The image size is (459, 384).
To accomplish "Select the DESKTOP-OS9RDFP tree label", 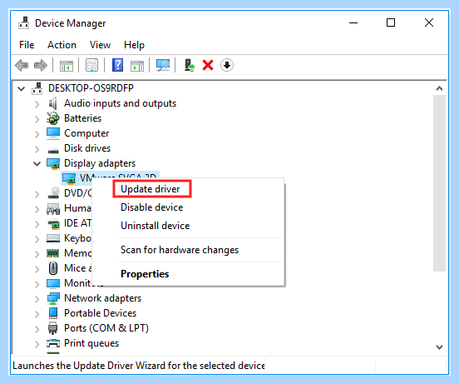I will click(91, 88).
